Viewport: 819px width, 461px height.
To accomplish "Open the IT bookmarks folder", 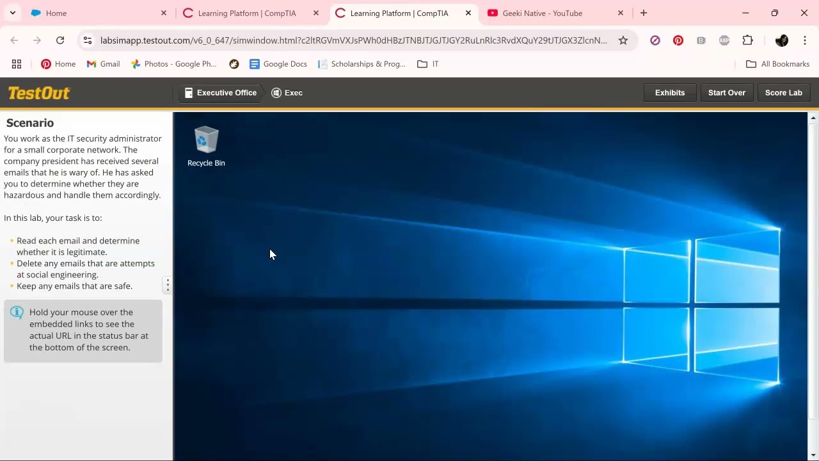I will 428,64.
